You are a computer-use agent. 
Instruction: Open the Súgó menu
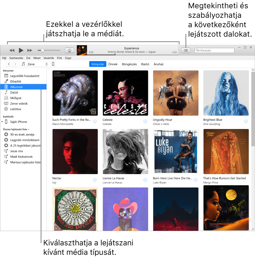point(68,58)
